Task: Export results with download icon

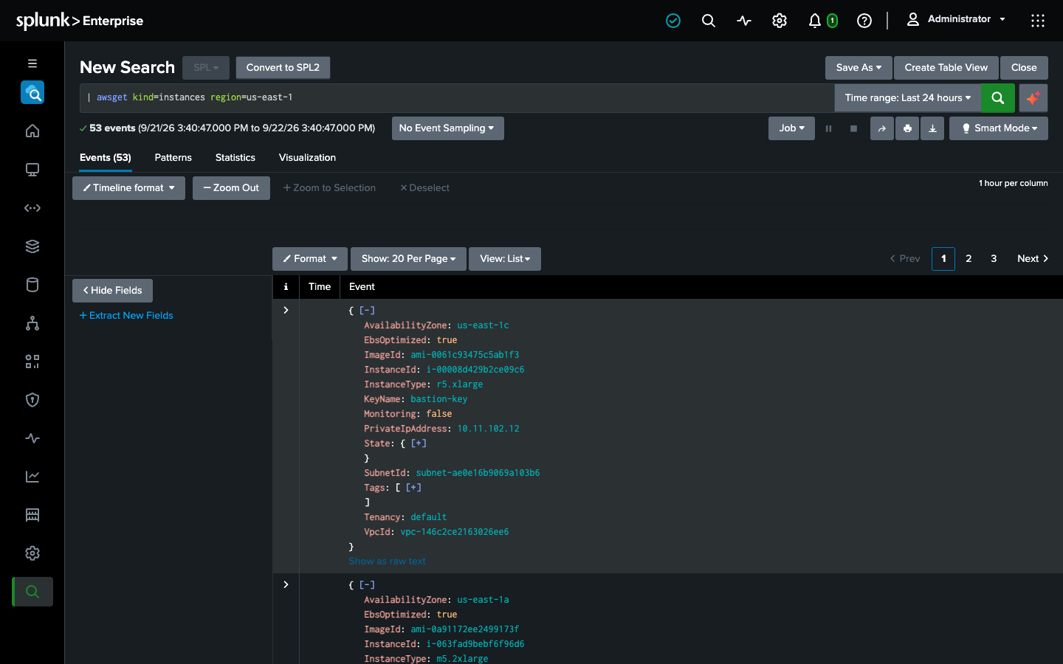Action: (932, 128)
